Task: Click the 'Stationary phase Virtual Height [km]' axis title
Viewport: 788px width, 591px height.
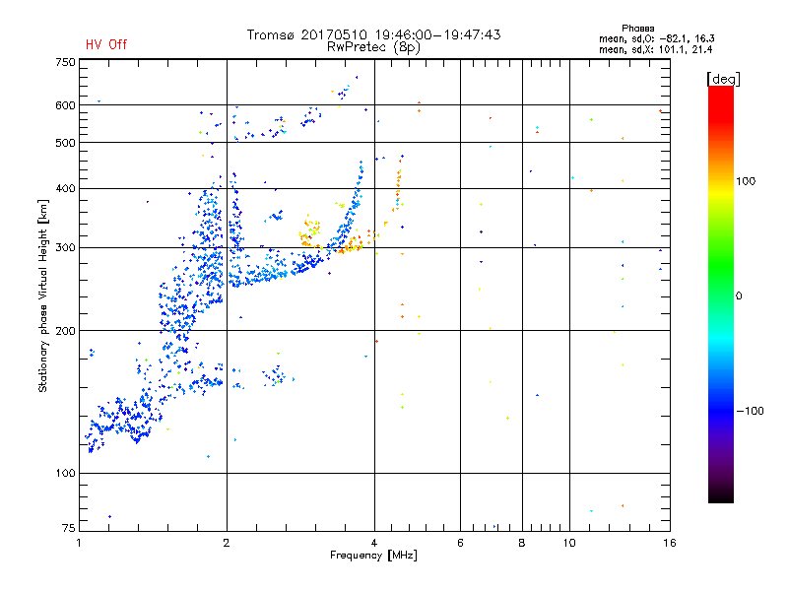Action: tap(43, 295)
